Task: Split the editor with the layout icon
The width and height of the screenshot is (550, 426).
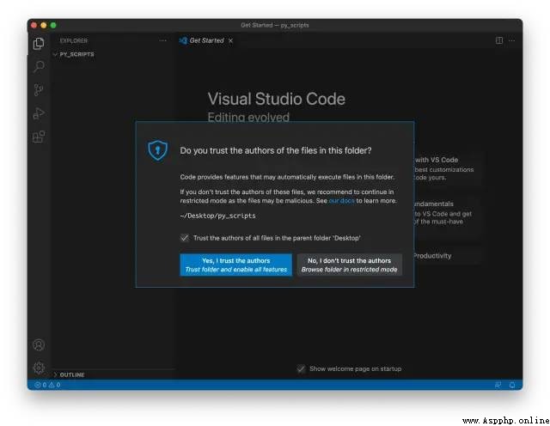Action: tap(499, 40)
